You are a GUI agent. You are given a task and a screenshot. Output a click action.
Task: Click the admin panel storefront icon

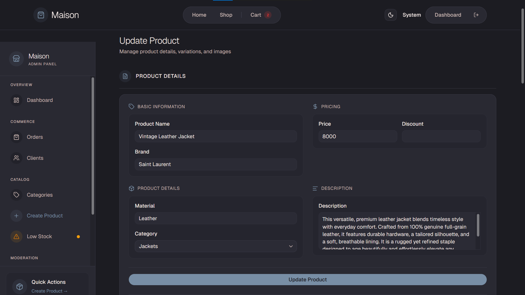tap(16, 59)
